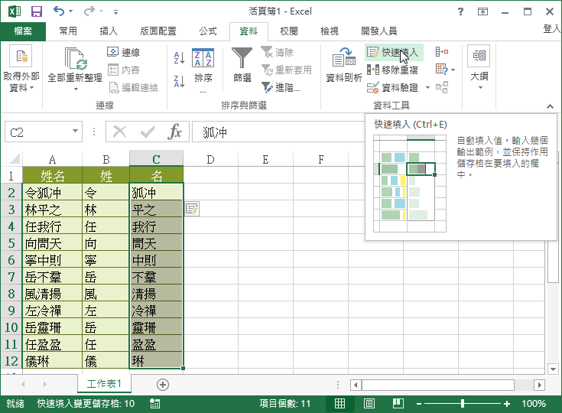
Task: Click the 100% zoom level
Action: pos(534,404)
